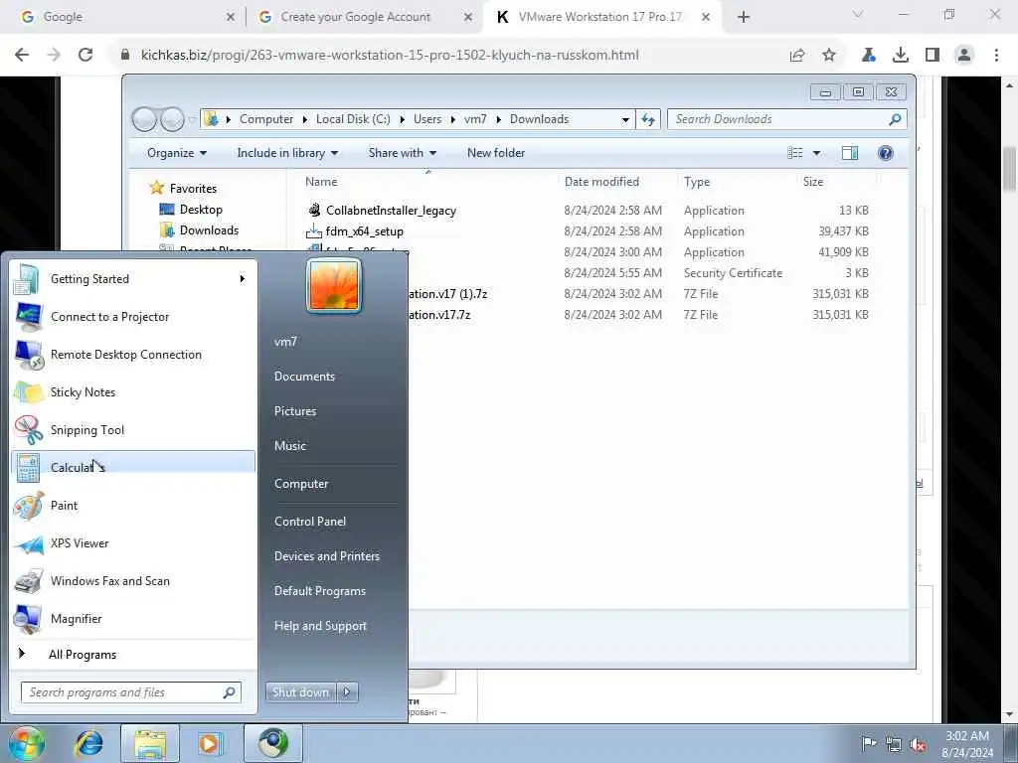Expand the Shut down options arrow
The image size is (1018, 763).
tap(347, 692)
